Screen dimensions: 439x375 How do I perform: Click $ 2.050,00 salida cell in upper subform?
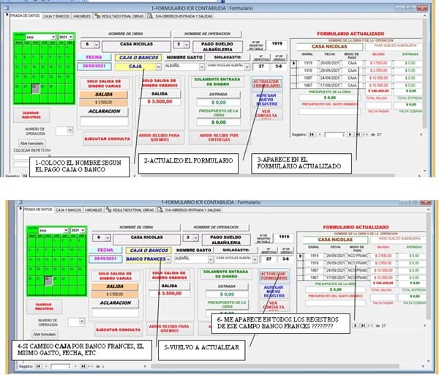pyautogui.click(x=378, y=70)
